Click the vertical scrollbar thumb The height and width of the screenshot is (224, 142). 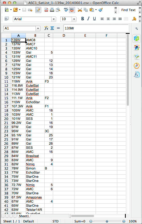(128, 70)
